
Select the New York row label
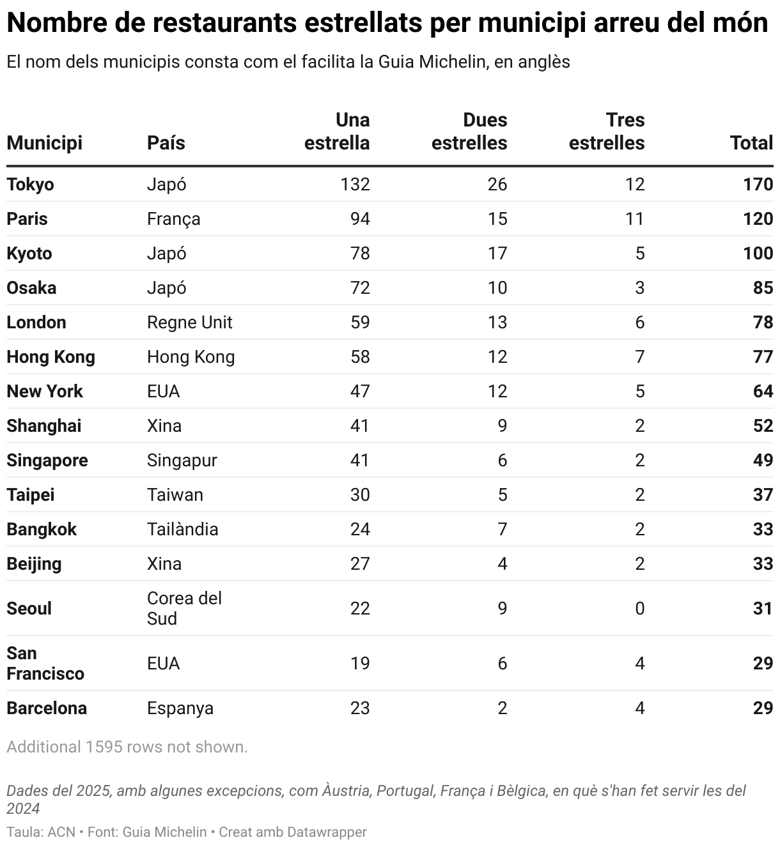click(45, 392)
